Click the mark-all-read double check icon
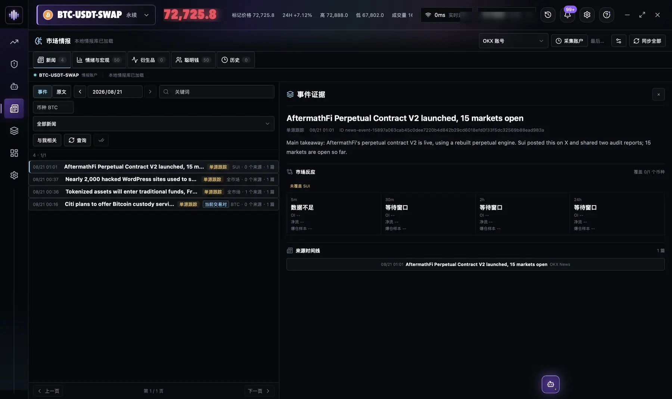672x399 pixels. [x=101, y=140]
